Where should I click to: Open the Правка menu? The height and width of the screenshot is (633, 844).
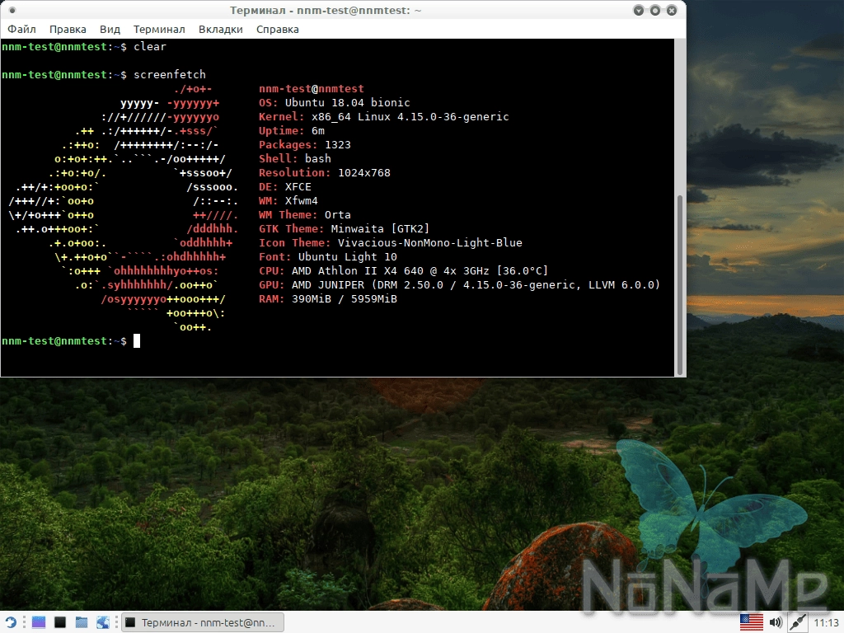pyautogui.click(x=68, y=29)
